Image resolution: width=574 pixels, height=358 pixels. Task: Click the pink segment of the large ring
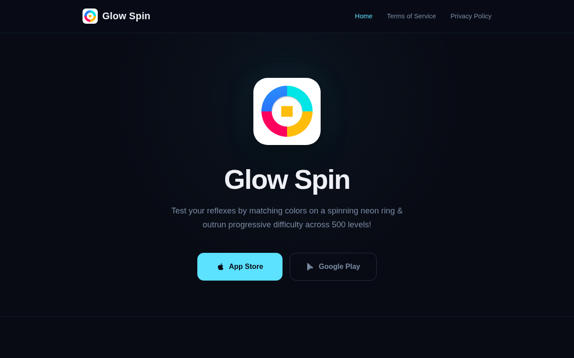272,127
